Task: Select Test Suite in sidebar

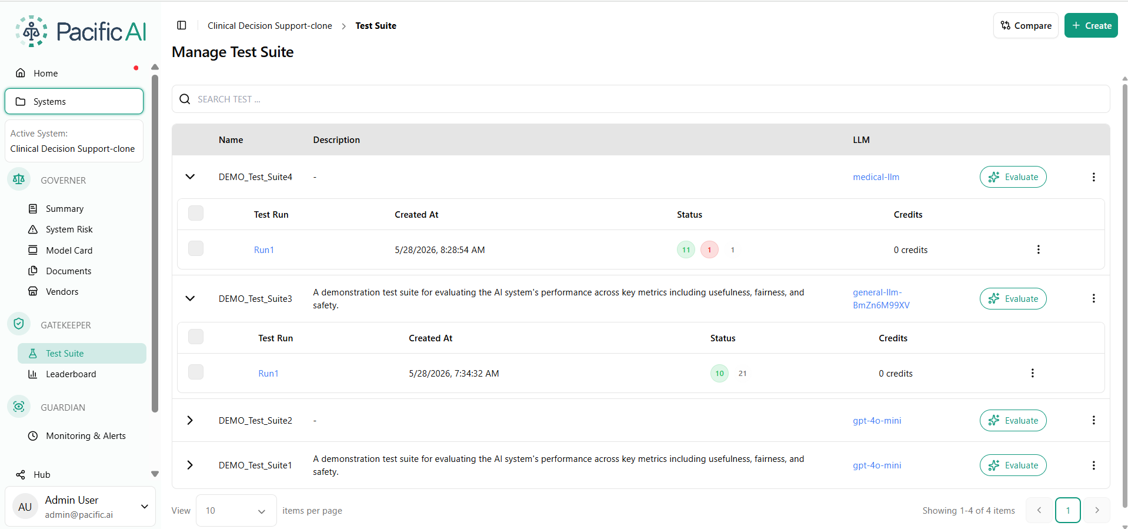Action: pos(82,353)
